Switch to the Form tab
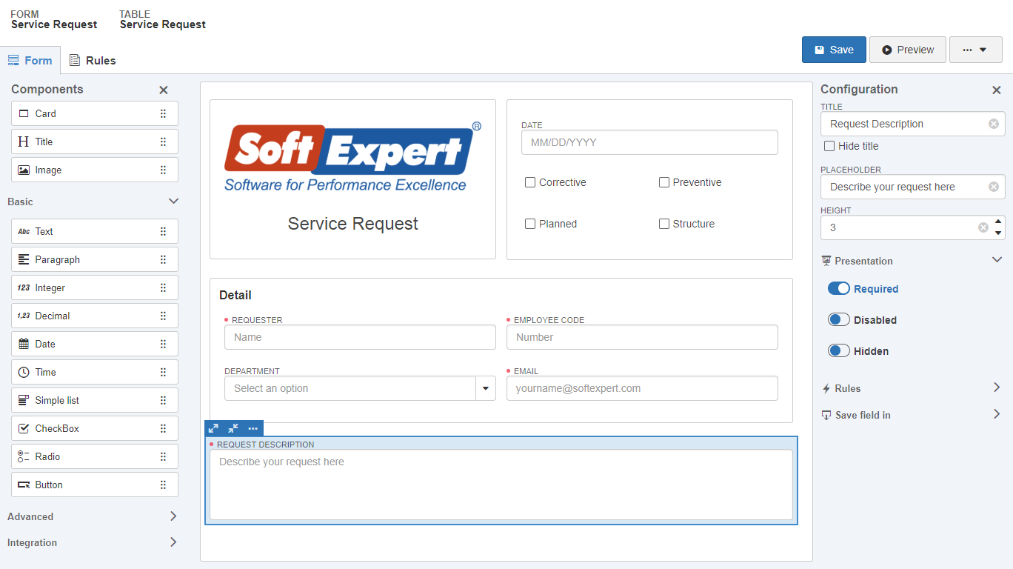Viewport: 1013px width, 569px height. point(31,60)
